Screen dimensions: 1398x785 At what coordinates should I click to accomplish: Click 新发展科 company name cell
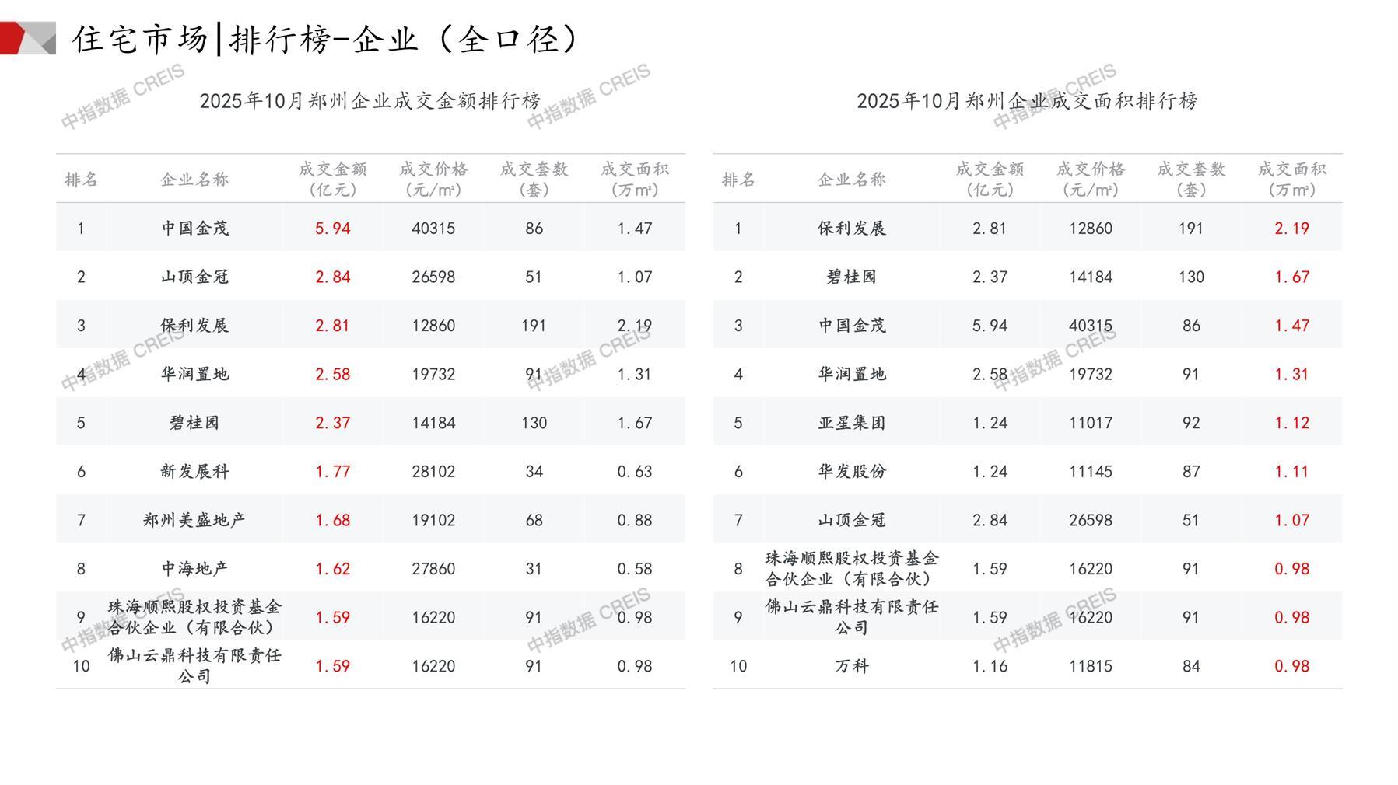click(194, 472)
